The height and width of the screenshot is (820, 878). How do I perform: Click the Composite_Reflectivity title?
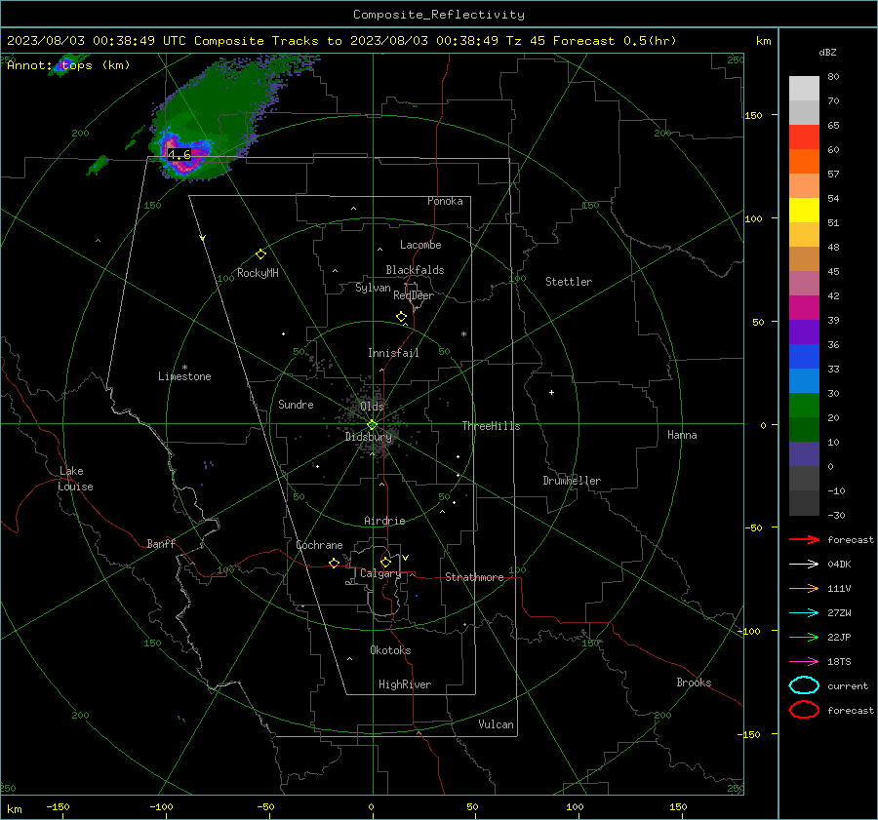pos(438,15)
